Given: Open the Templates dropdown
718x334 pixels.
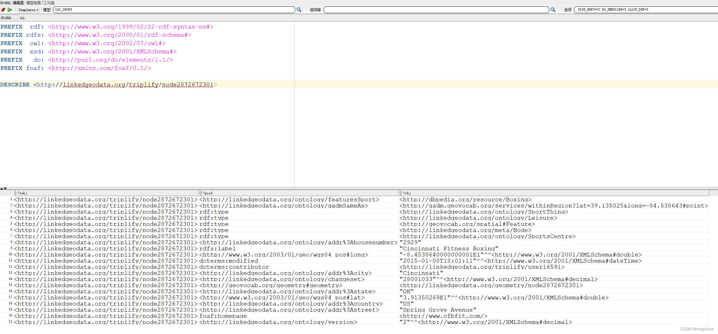Looking at the screenshot, I should [28, 10].
